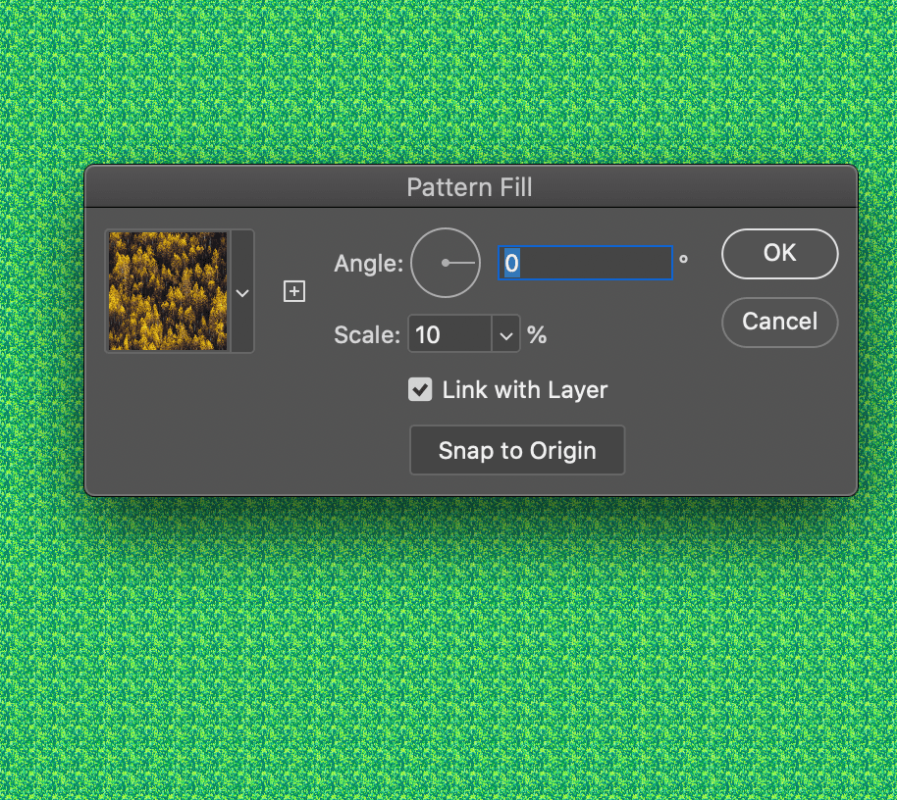The height and width of the screenshot is (800, 897).
Task: Select the forest pattern thumbnail preview
Action: 169,290
